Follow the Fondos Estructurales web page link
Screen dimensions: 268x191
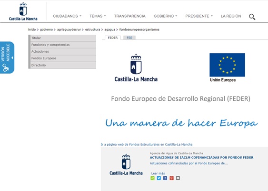pyautogui.click(x=147, y=144)
